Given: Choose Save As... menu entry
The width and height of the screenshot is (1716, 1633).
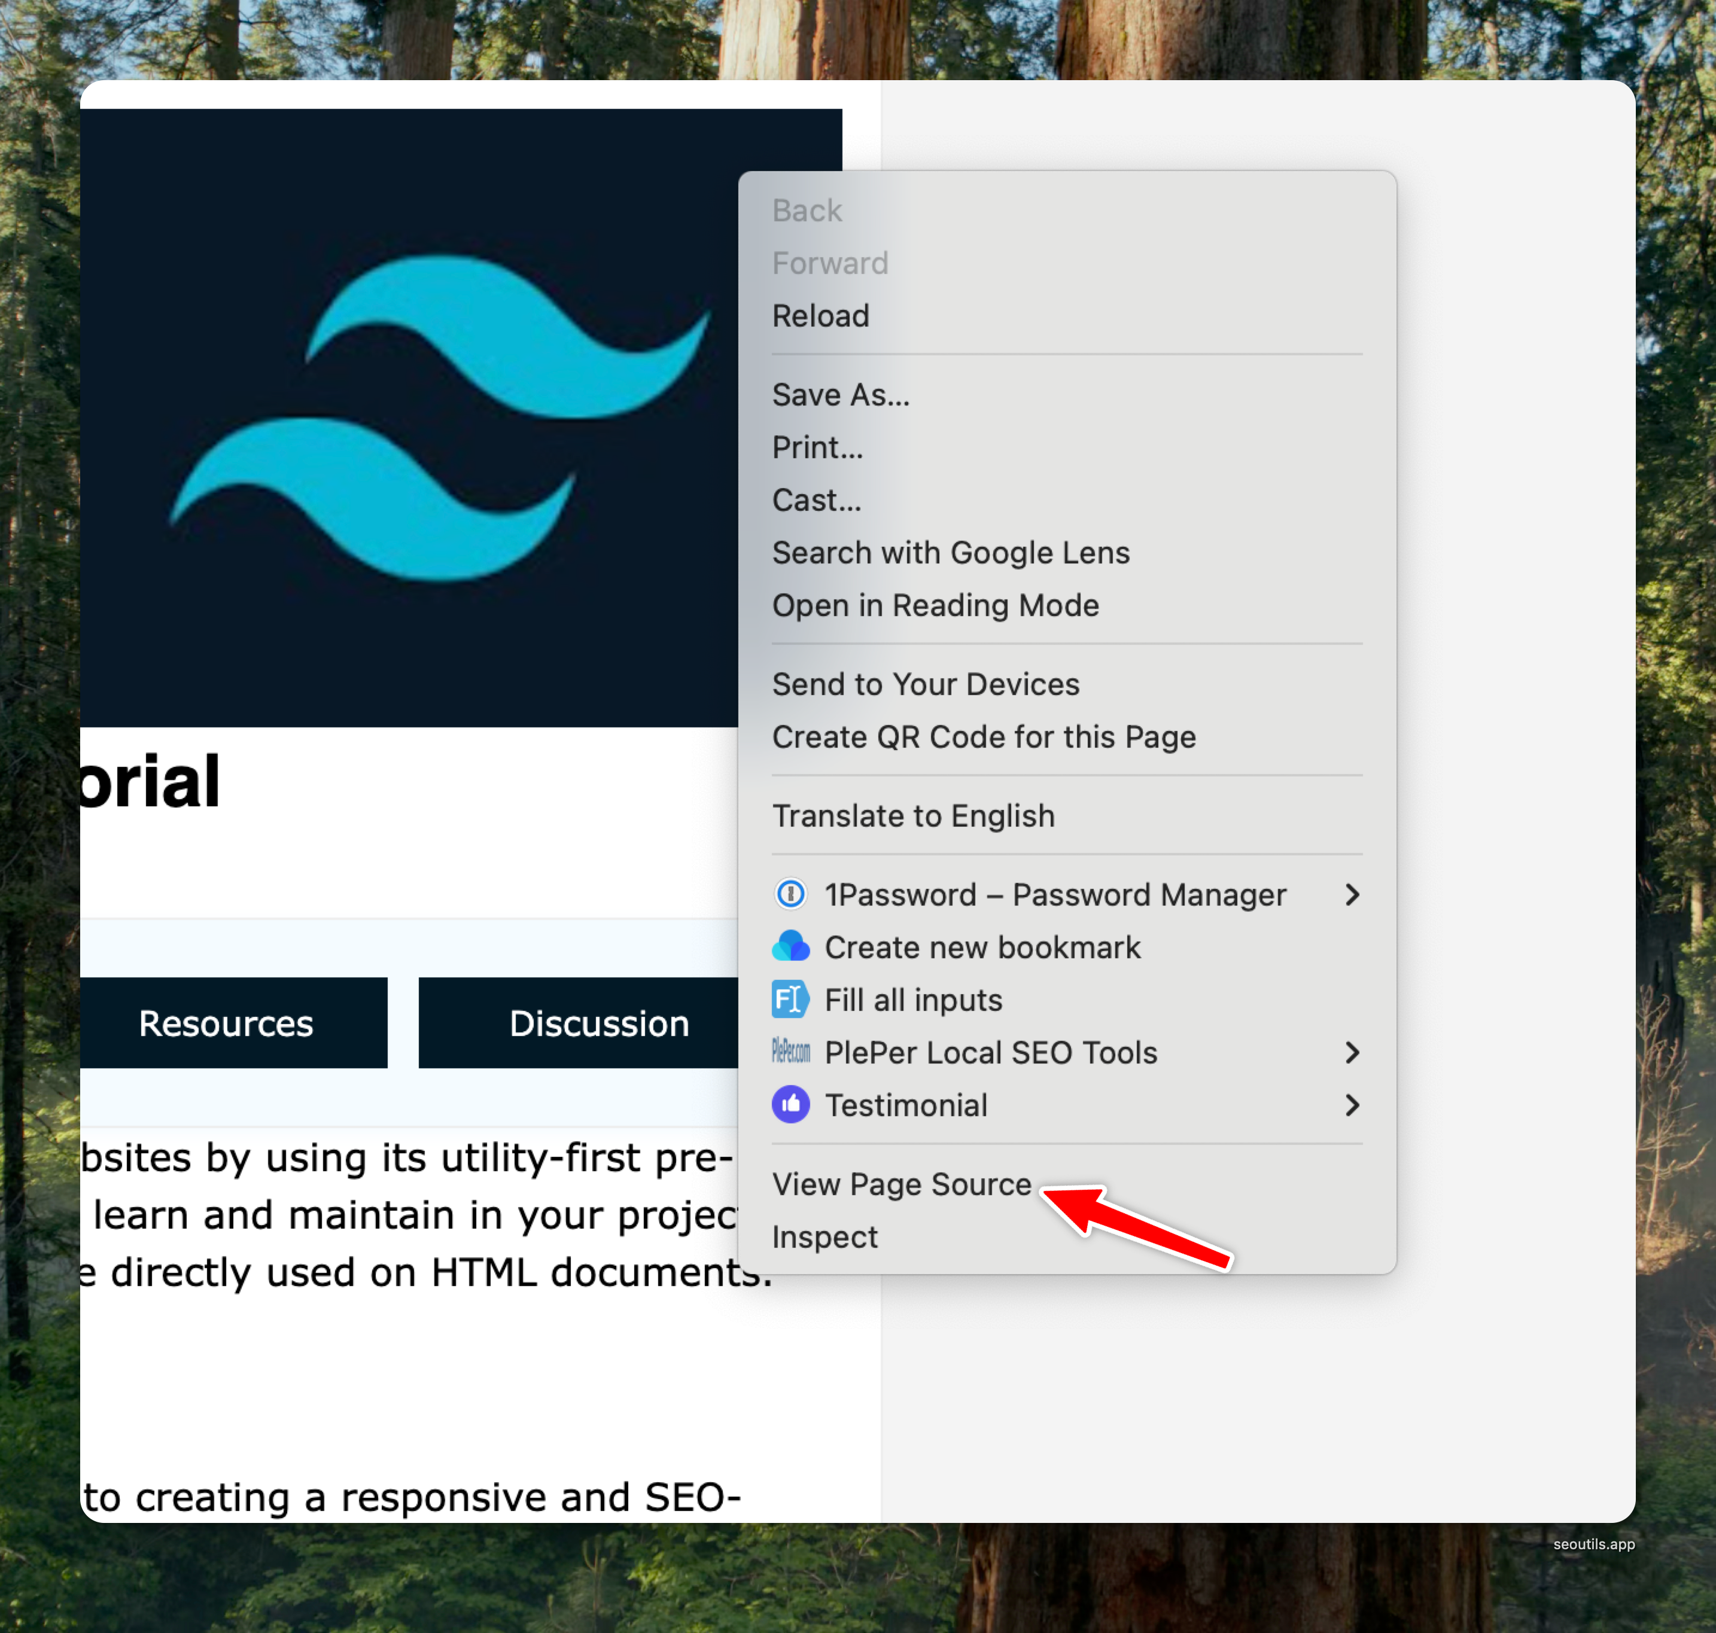Looking at the screenshot, I should [840, 394].
